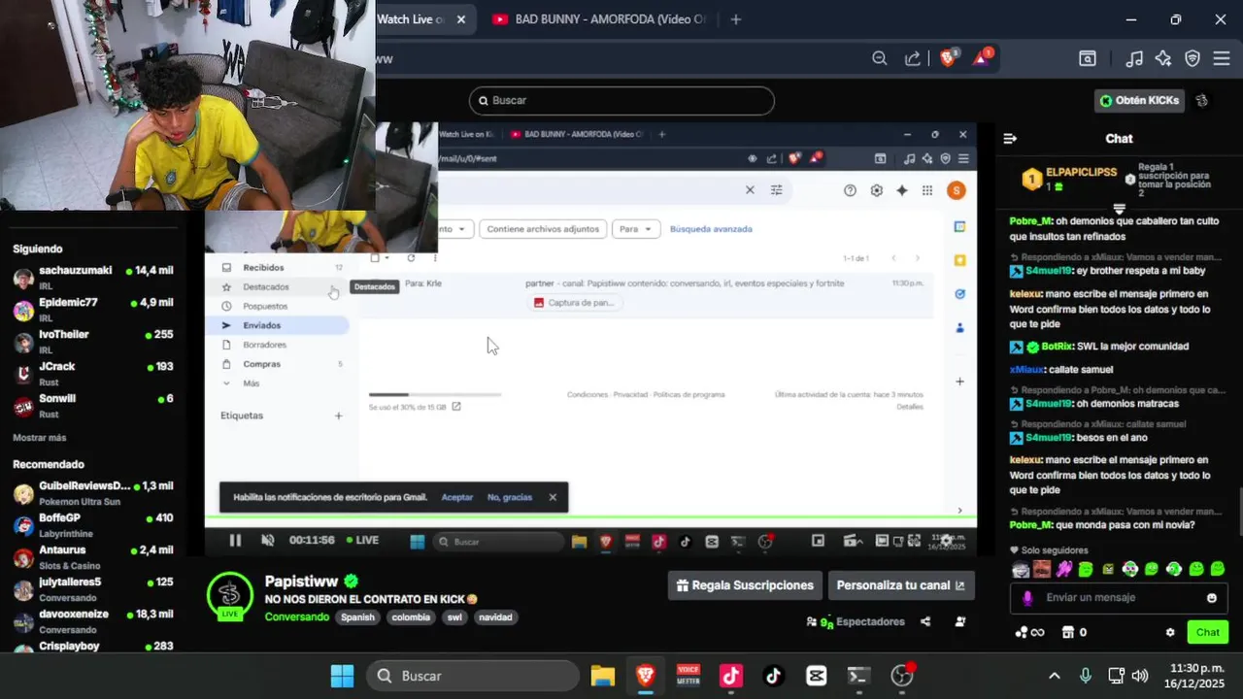The image size is (1243, 699).
Task: Open chat settings gear icon
Action: [x=1170, y=632]
